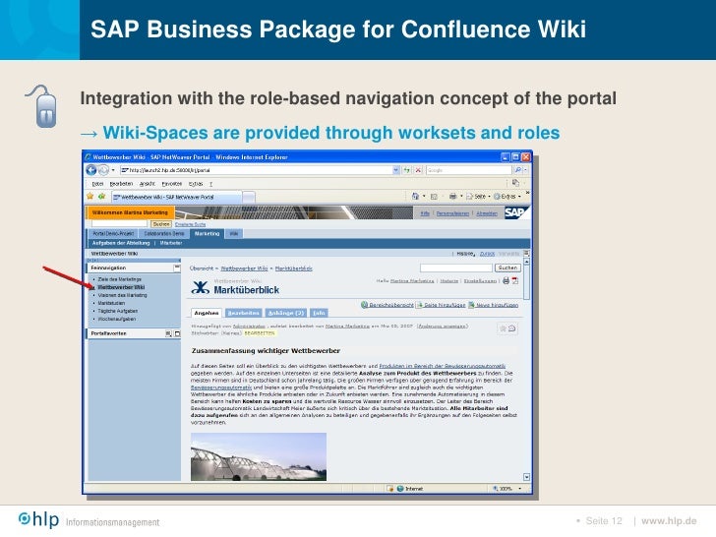
Task: Open the Print icon dropdown arrow
Action: [461, 197]
